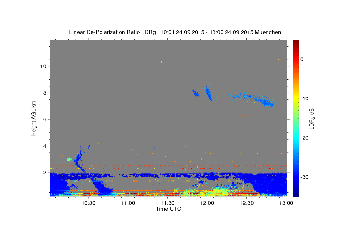Click the end date '13:00 24.09.2015' in title
The width and height of the screenshot is (355, 236).
[231, 32]
